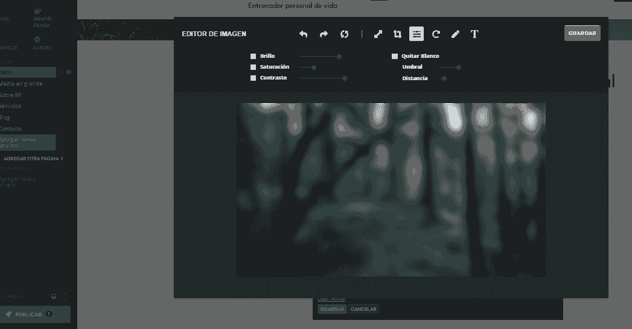
Task: Click the Contraste slider handle
Action: 345,78
